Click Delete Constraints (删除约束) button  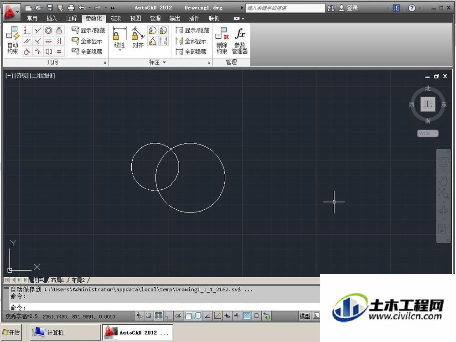click(222, 40)
